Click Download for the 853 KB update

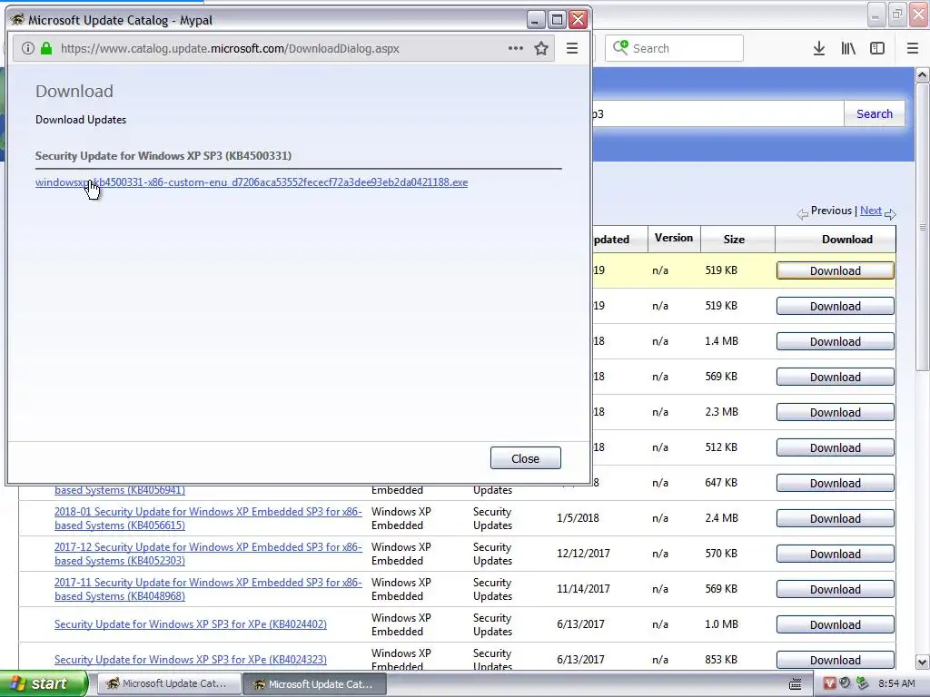click(836, 660)
